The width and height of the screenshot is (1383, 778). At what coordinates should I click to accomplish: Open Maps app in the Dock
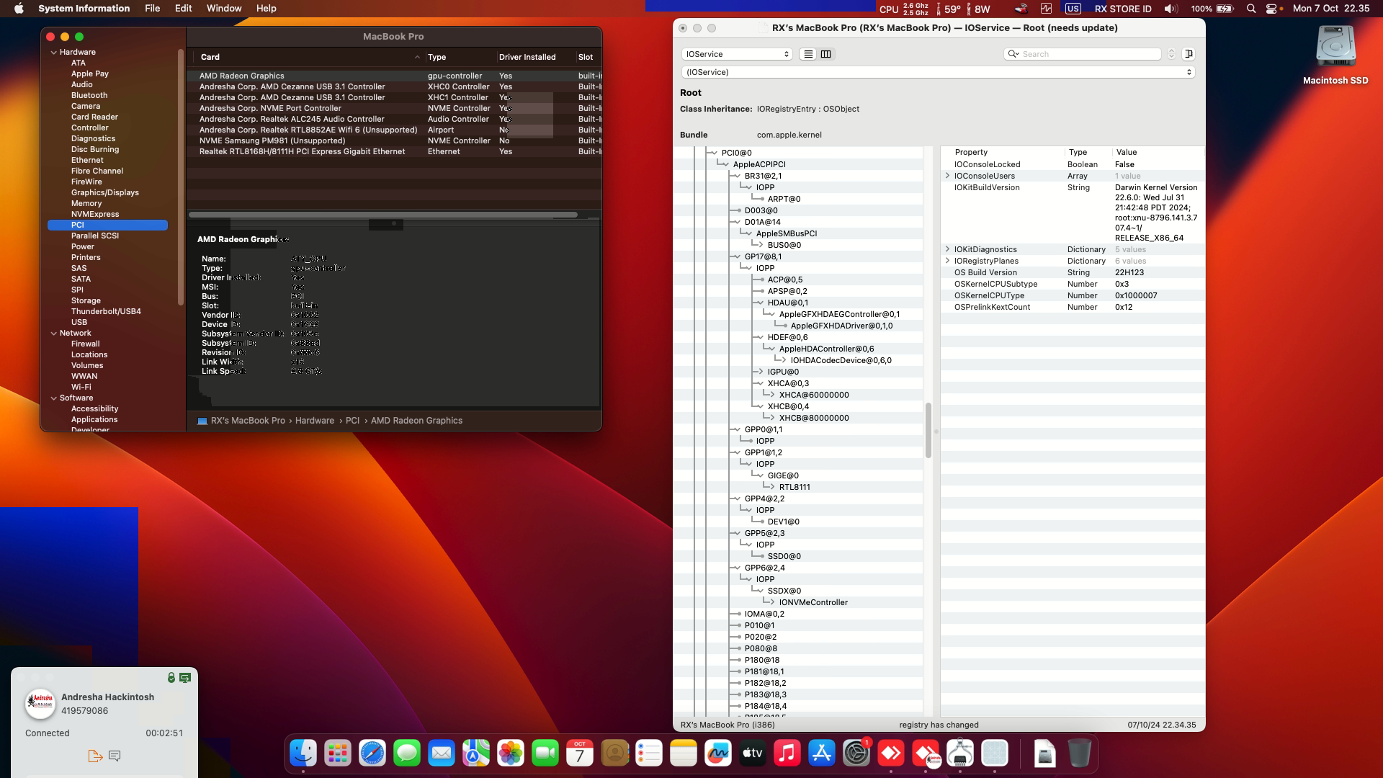click(x=476, y=754)
